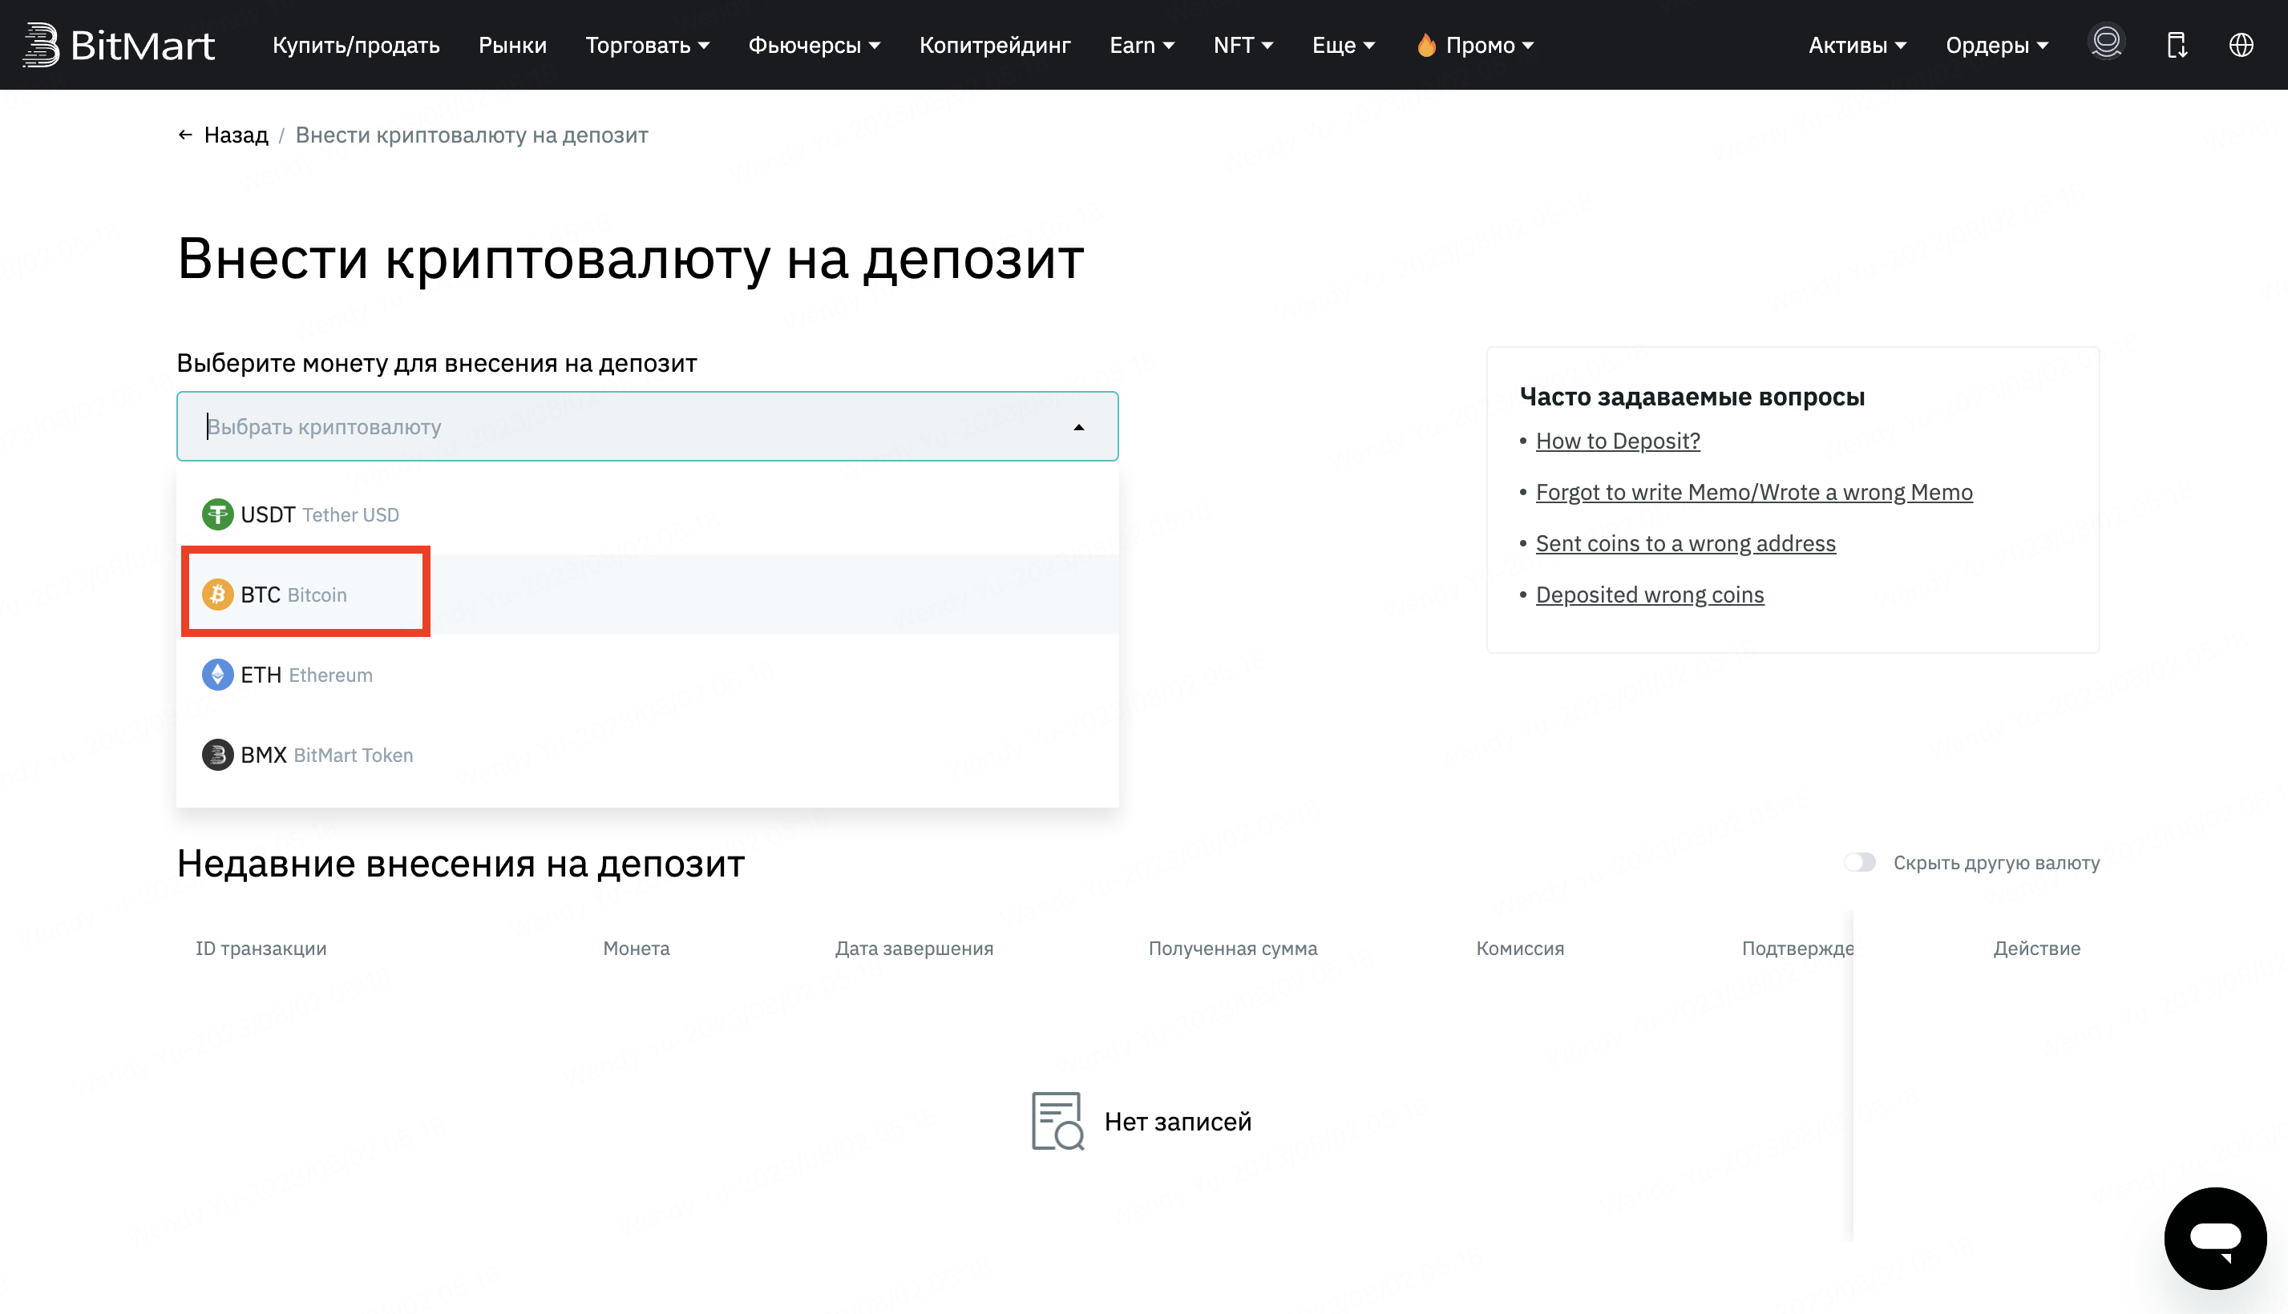Expand the Фьючерсы menu
Screen dimensions: 2288x1314
point(815,45)
